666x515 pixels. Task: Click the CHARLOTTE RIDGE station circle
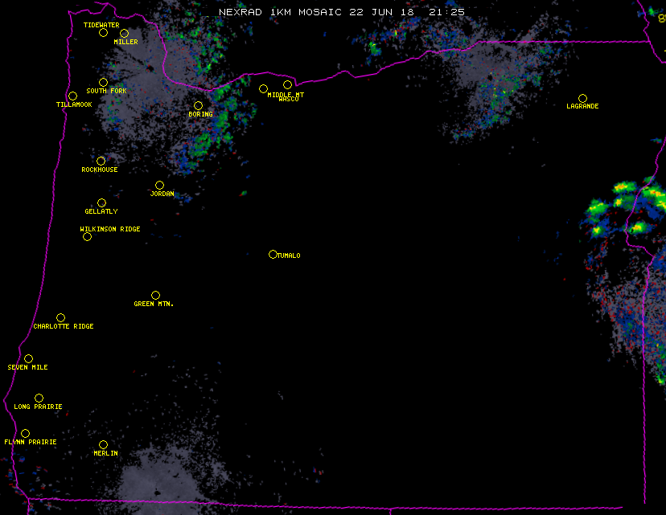click(x=60, y=317)
